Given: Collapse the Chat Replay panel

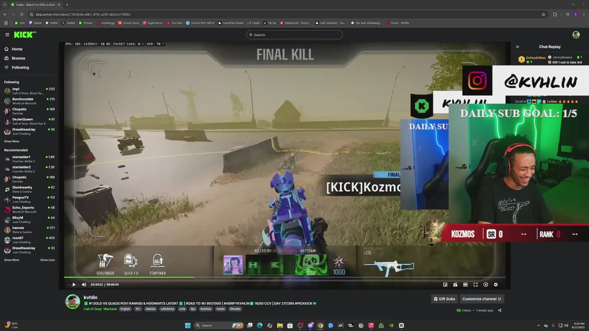Looking at the screenshot, I should [x=518, y=47].
